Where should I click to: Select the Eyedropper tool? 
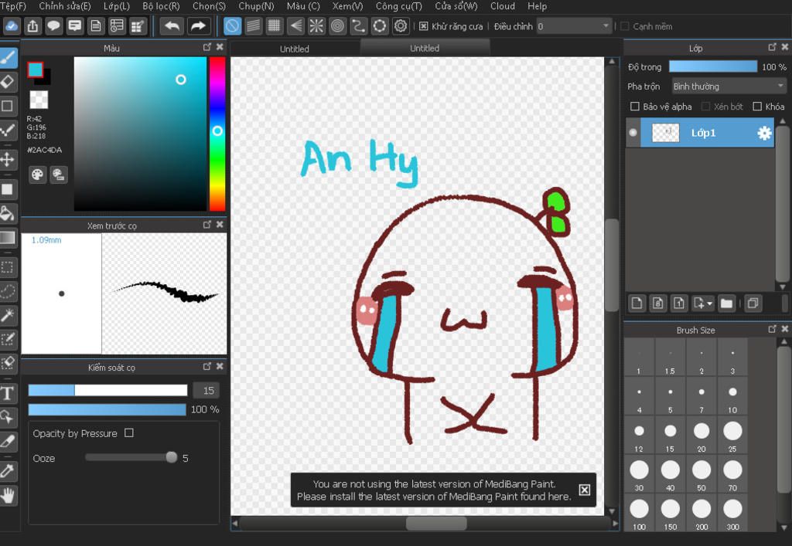[x=8, y=471]
